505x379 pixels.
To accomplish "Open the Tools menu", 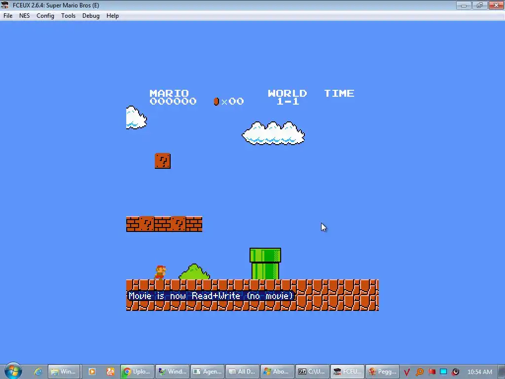I will pyautogui.click(x=68, y=15).
